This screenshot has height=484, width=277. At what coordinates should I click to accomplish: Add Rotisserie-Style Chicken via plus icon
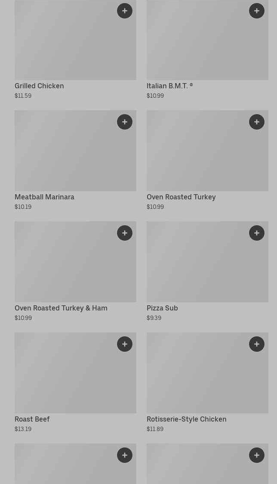(x=257, y=344)
